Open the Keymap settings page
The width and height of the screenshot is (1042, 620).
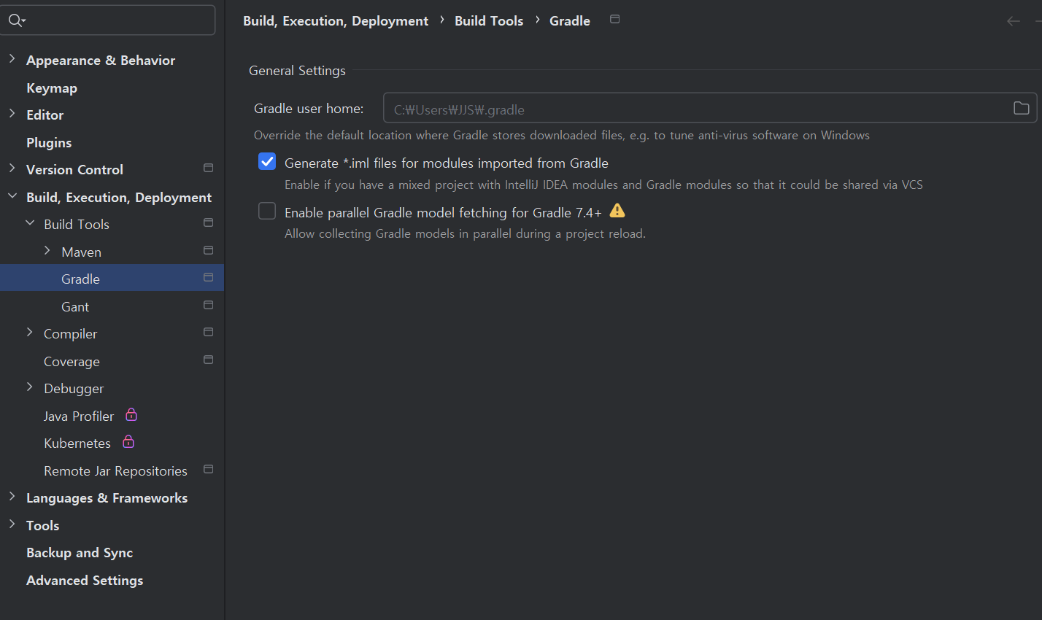[52, 88]
